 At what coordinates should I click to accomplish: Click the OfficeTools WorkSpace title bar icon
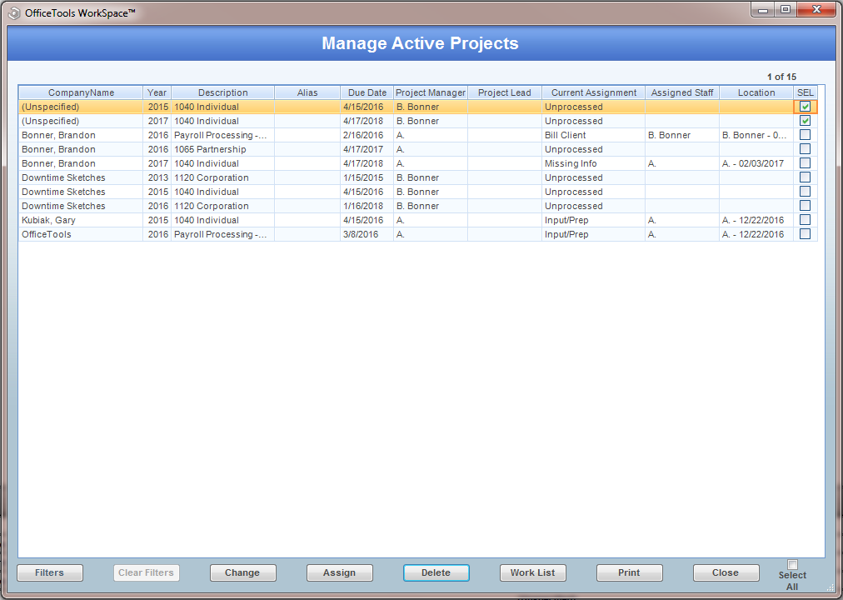14,12
